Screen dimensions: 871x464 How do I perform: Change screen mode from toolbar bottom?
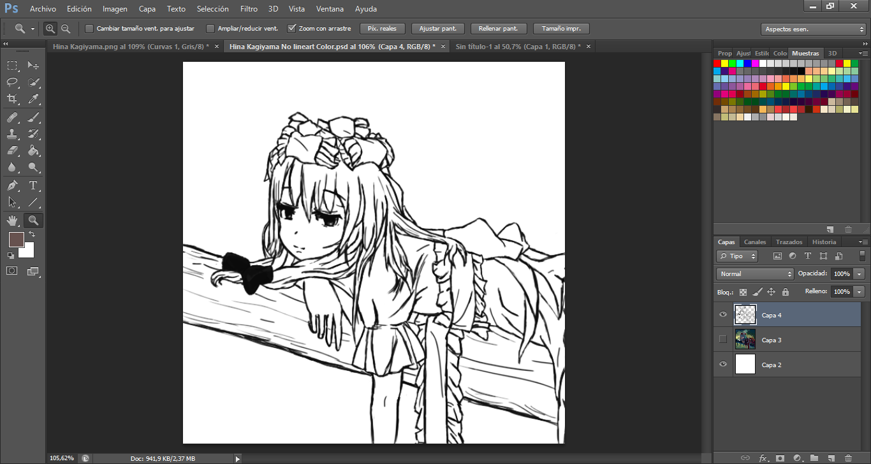pos(33,271)
